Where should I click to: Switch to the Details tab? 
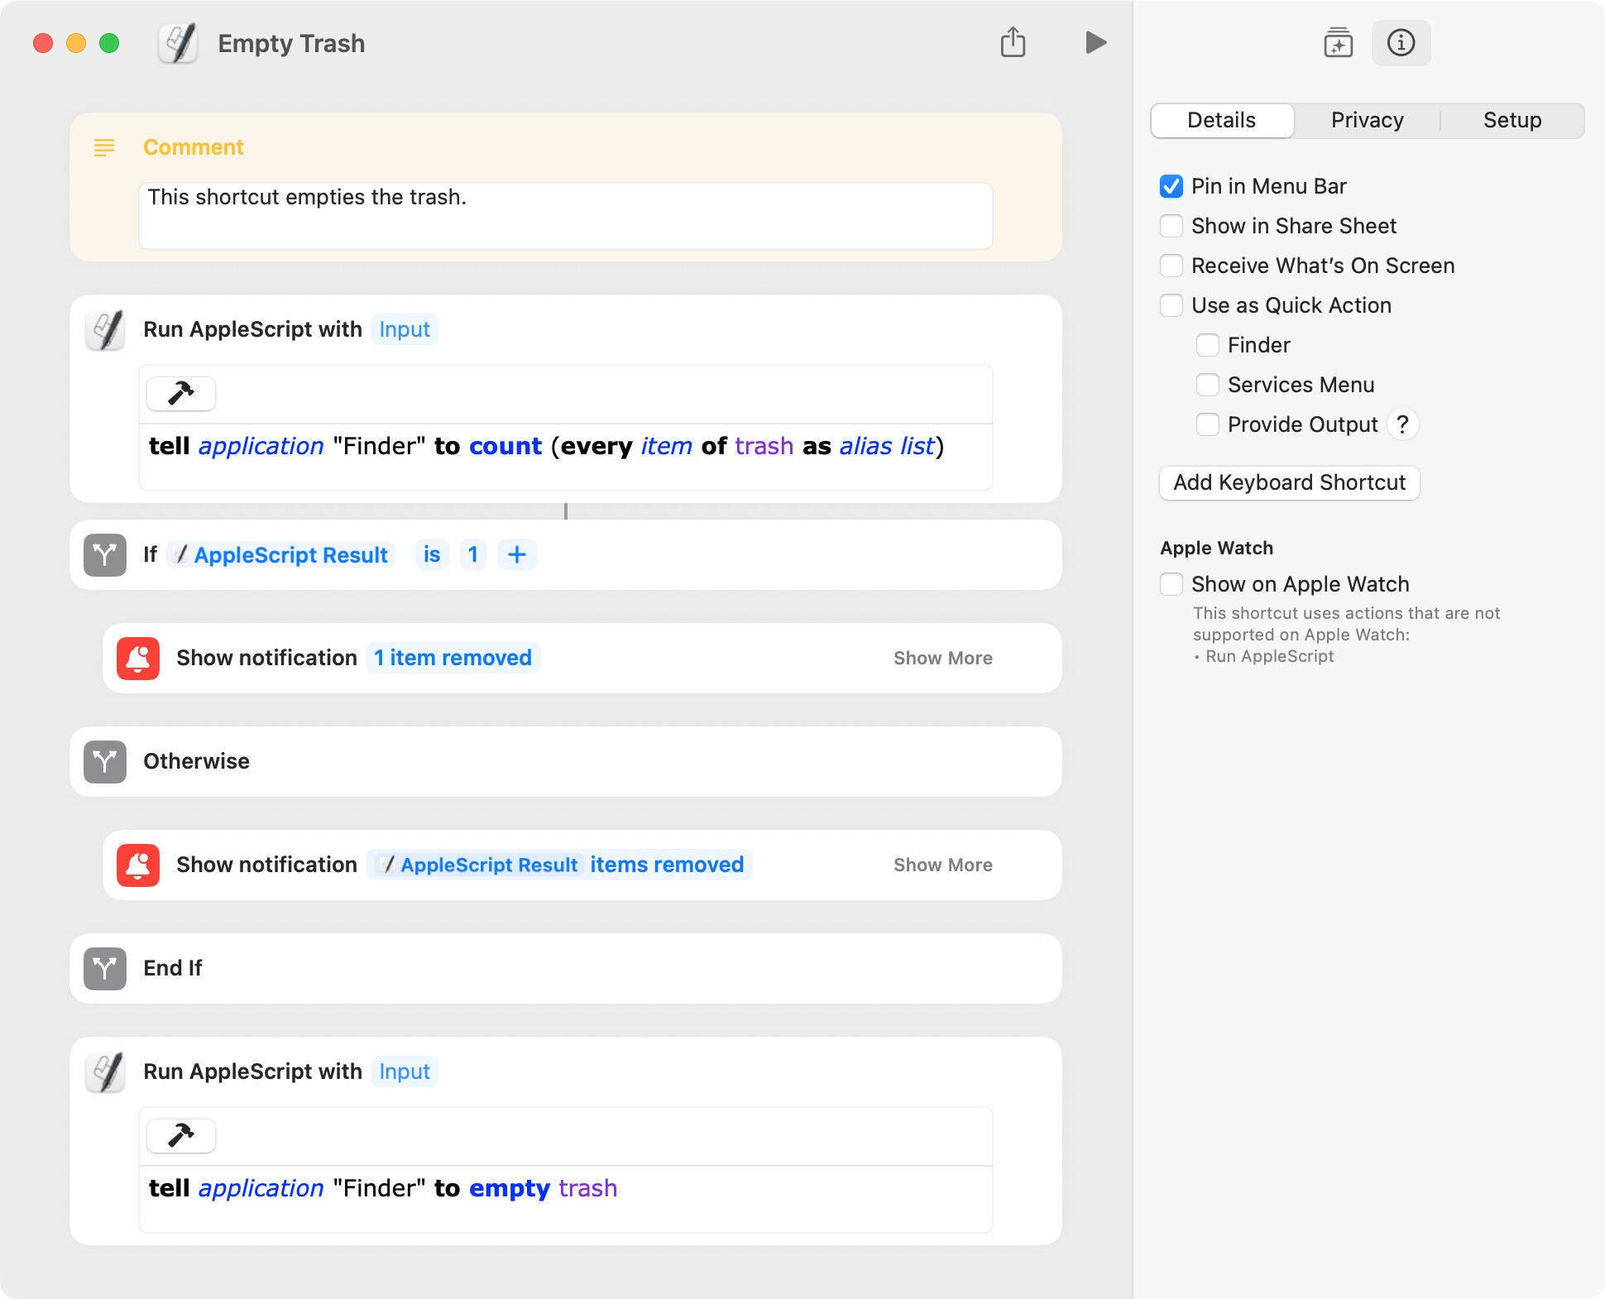tap(1222, 120)
